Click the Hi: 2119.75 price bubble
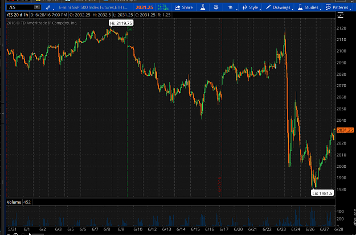 [x=121, y=23]
